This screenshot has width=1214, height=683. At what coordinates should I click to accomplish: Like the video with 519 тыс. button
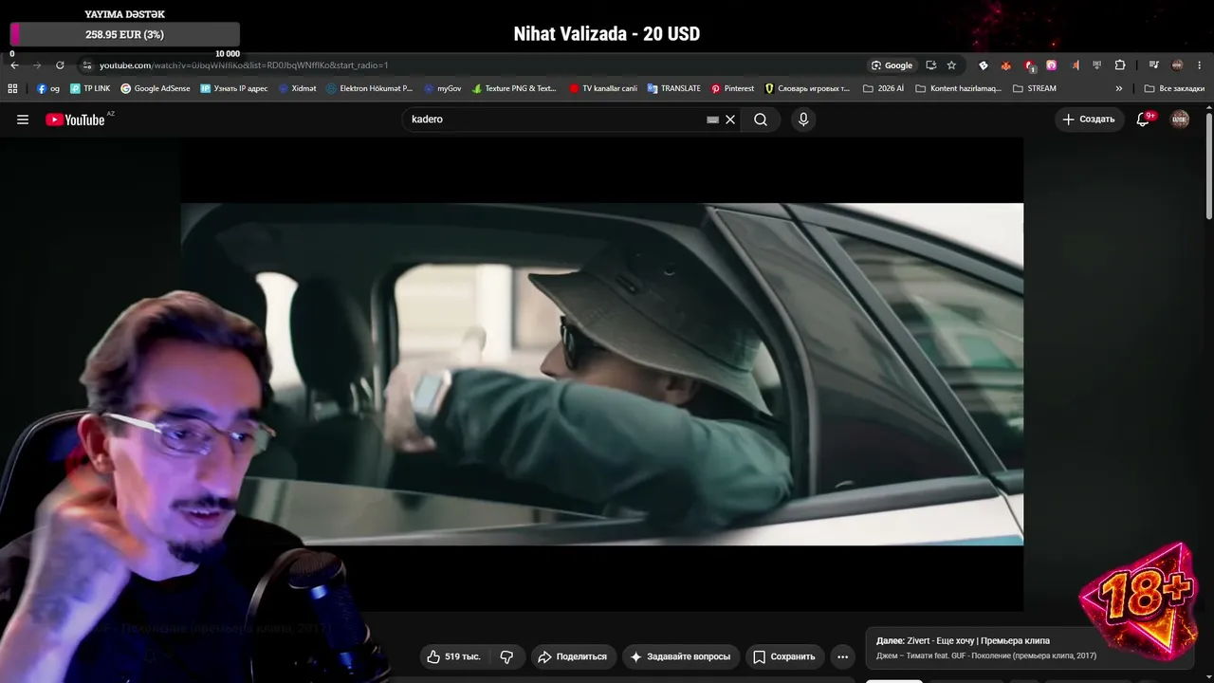(x=453, y=656)
